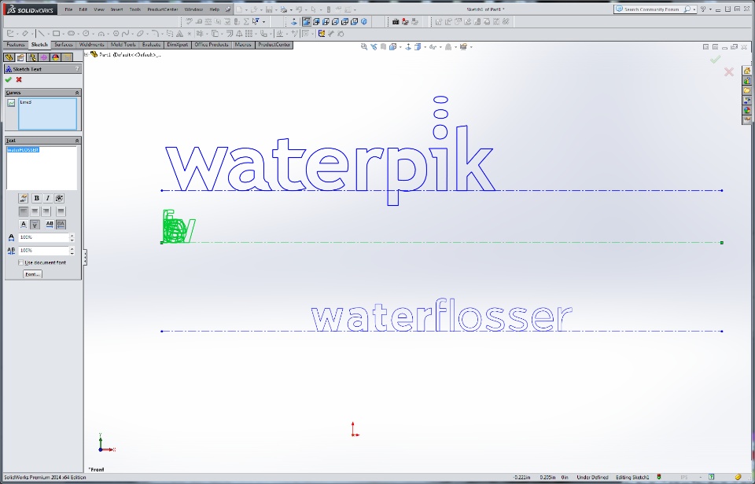Viewport: 755px width, 484px height.
Task: Select the Offset Entities tool
Action: tap(230, 34)
